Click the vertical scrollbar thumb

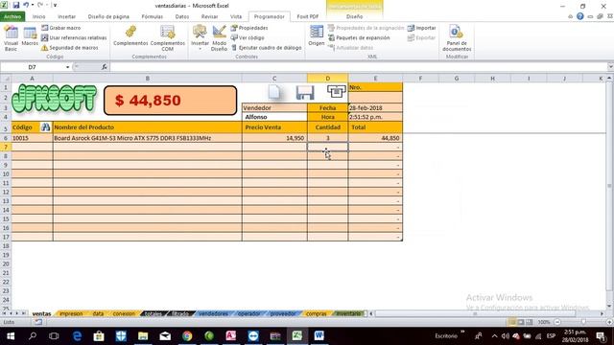coord(609,186)
